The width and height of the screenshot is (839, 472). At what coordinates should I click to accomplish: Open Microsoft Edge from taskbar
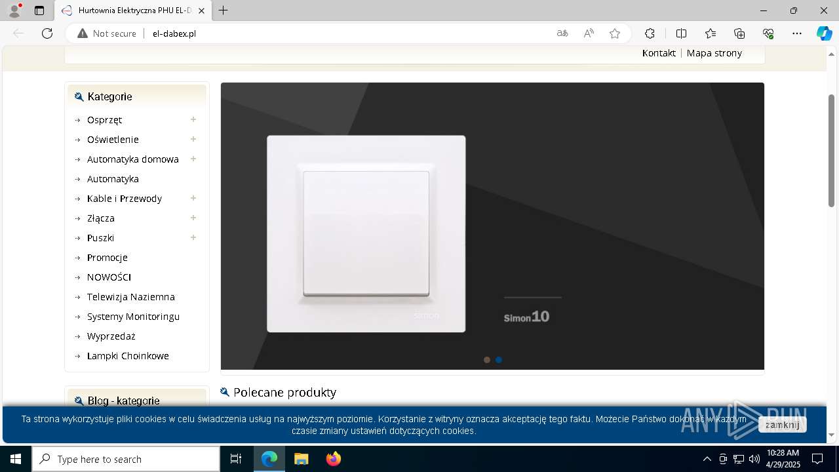[269, 459]
